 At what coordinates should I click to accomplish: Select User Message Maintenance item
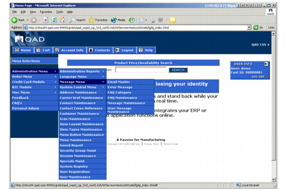click(130, 110)
